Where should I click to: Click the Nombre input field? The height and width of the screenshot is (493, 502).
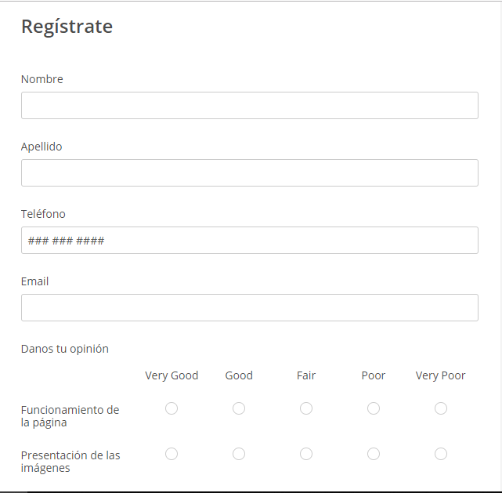click(x=249, y=106)
